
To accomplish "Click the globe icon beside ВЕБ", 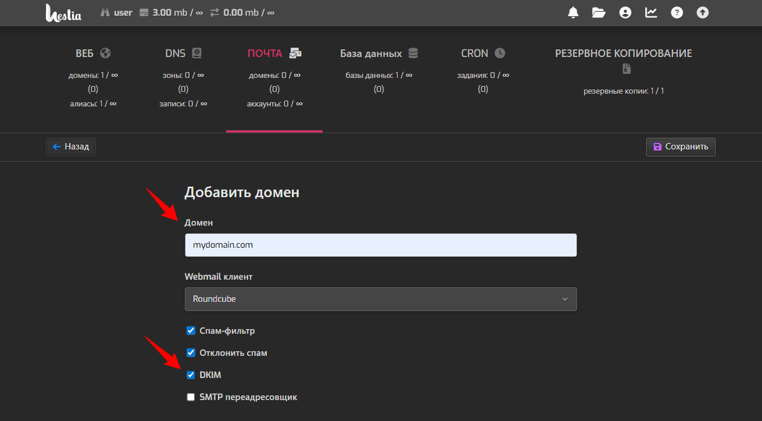I will 105,53.
